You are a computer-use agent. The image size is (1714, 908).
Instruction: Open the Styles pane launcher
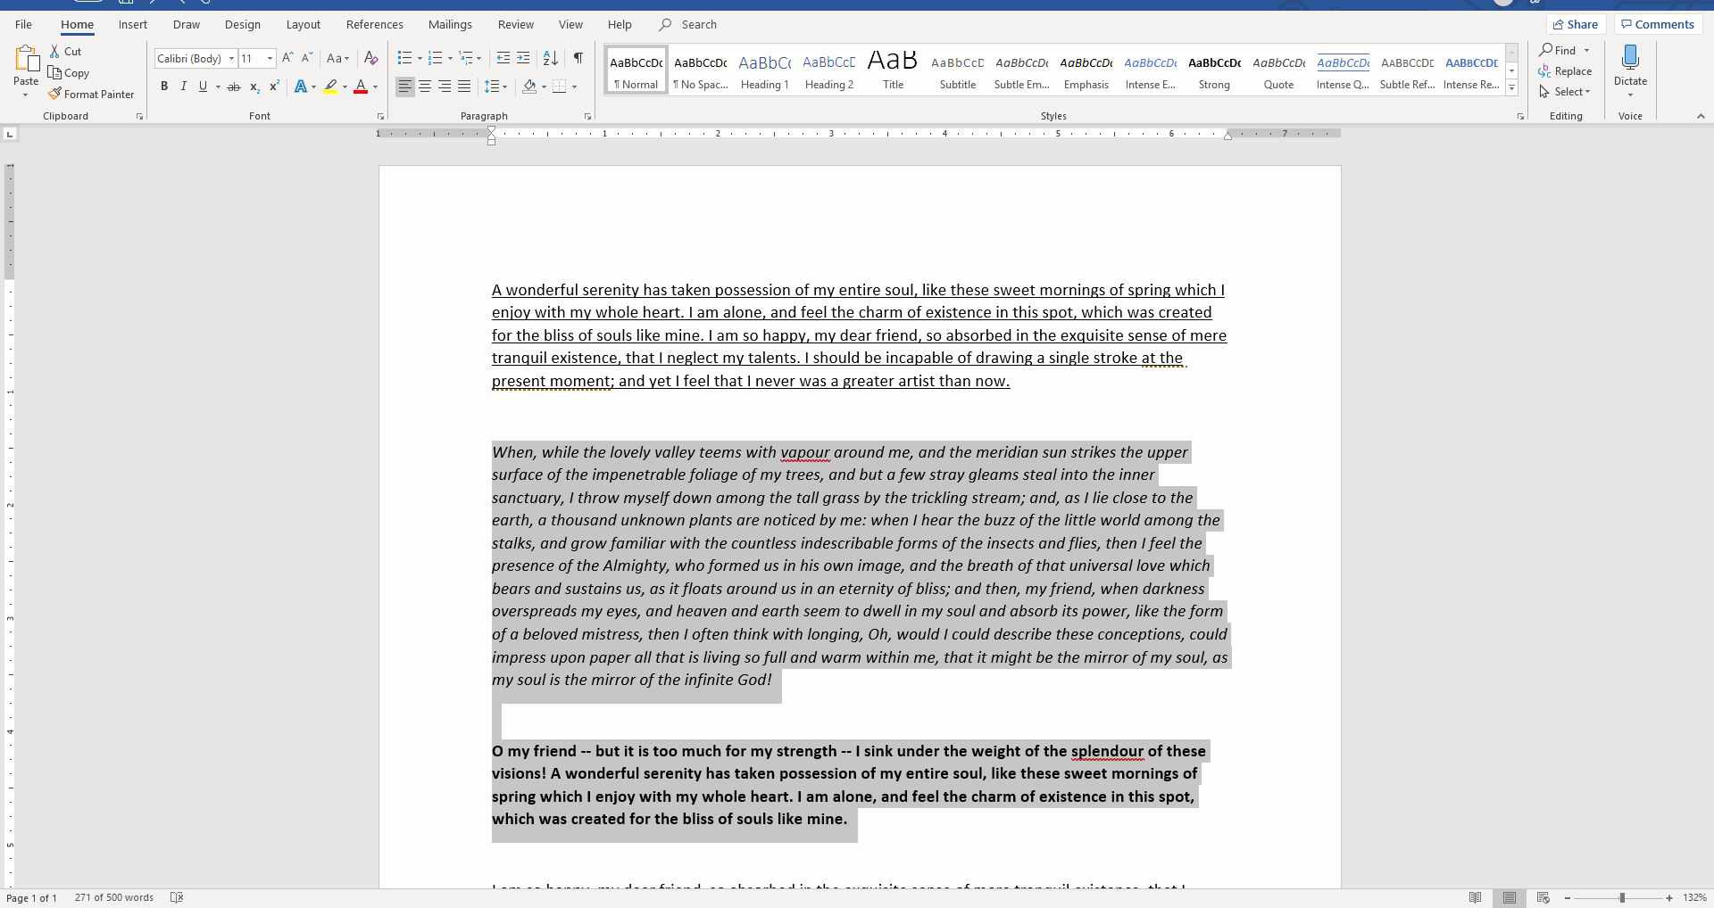pos(1520,117)
